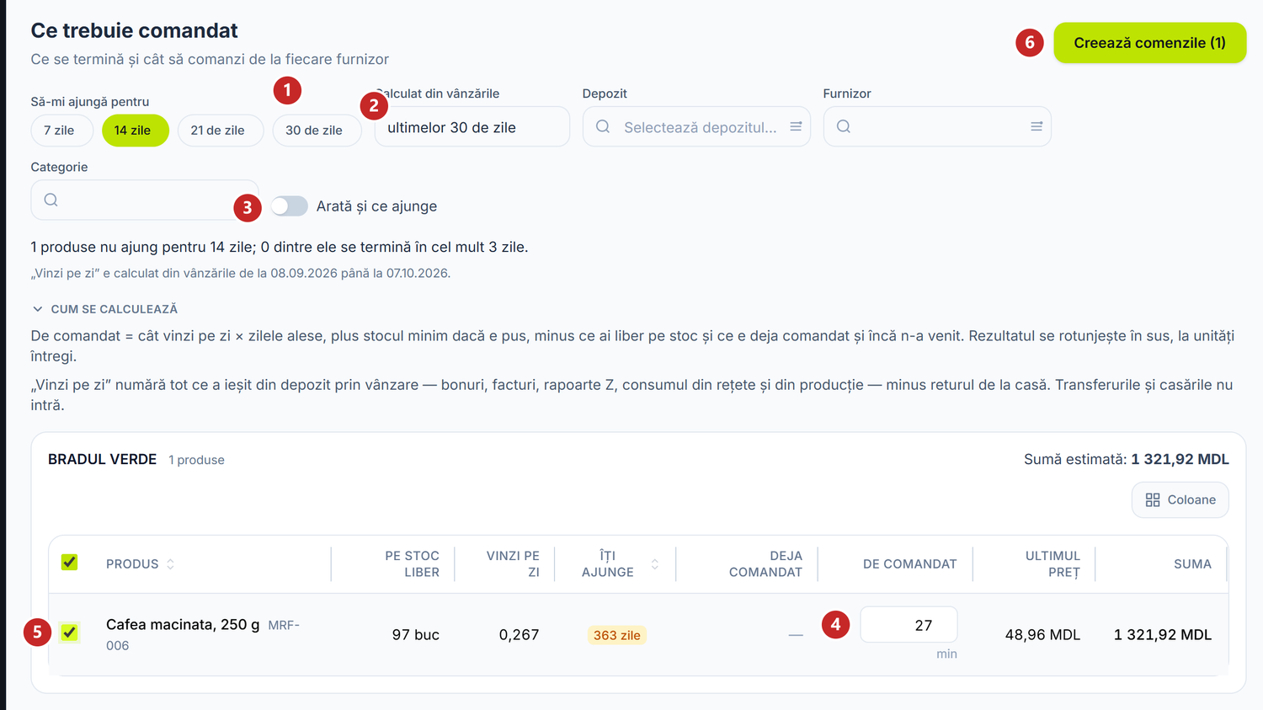Open the Furnizor dropdown field
1263x710 pixels.
coord(937,126)
